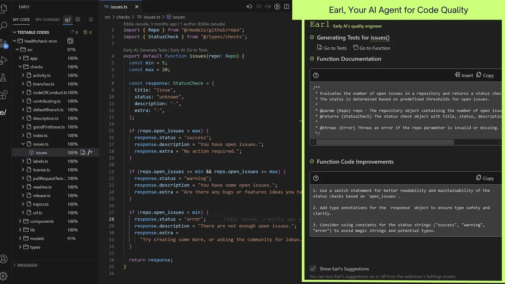Click the Early settings gear icon

78,19
